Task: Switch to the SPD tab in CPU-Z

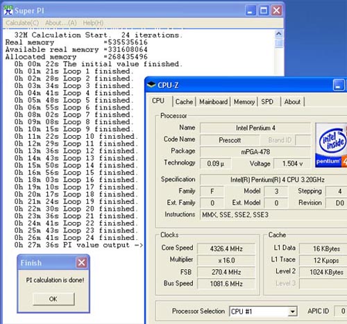Action: pos(267,102)
